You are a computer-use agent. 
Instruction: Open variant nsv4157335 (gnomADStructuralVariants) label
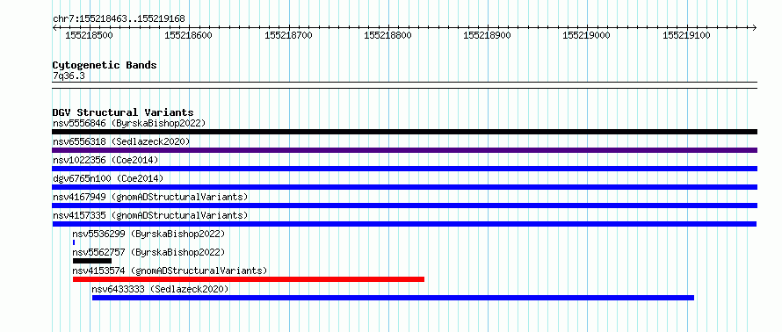click(150, 215)
